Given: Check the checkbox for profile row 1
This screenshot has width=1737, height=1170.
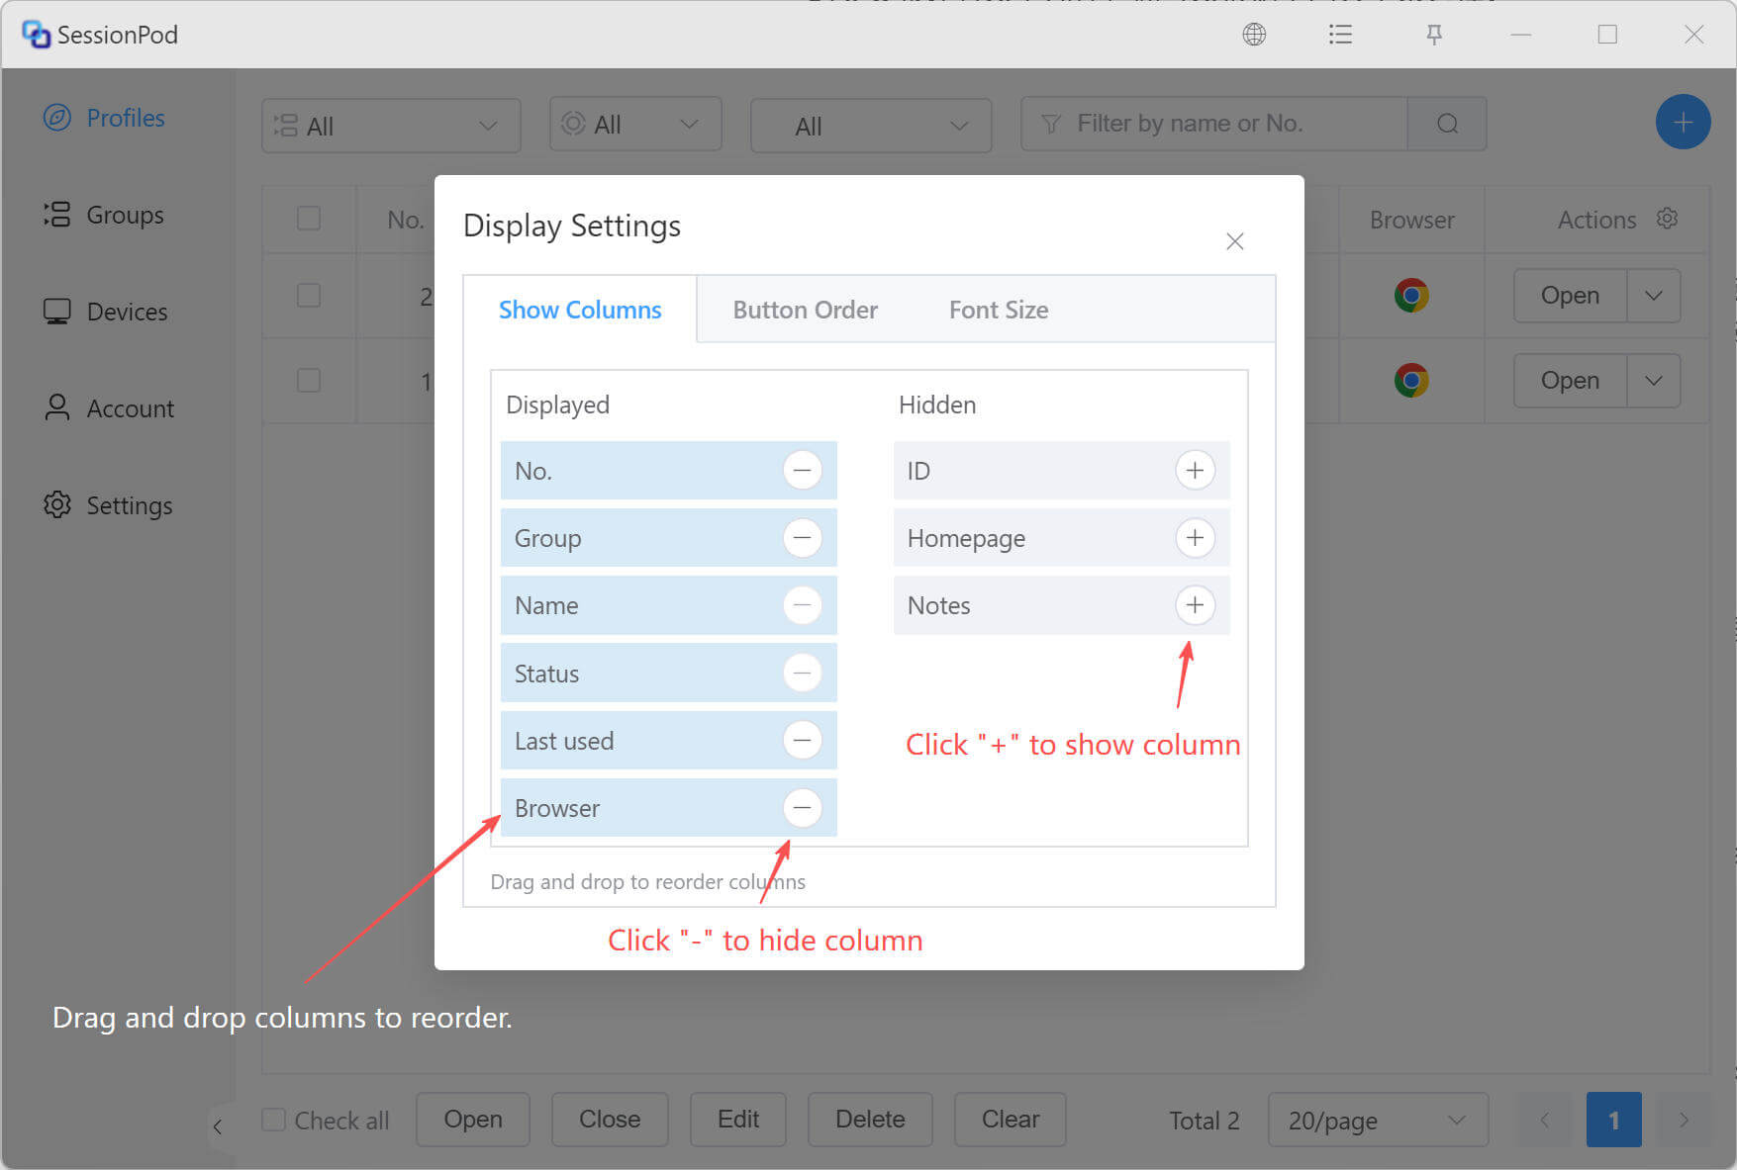Looking at the screenshot, I should point(309,380).
